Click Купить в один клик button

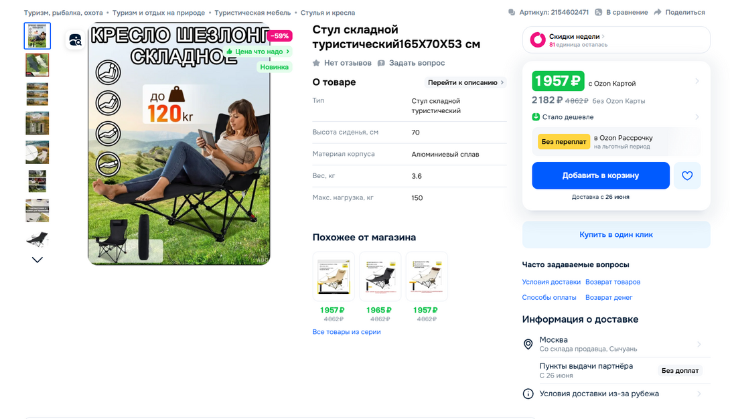pyautogui.click(x=616, y=234)
